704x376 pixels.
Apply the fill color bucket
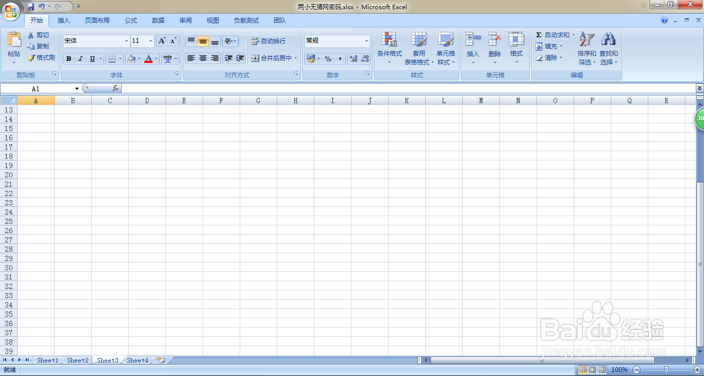click(x=131, y=59)
